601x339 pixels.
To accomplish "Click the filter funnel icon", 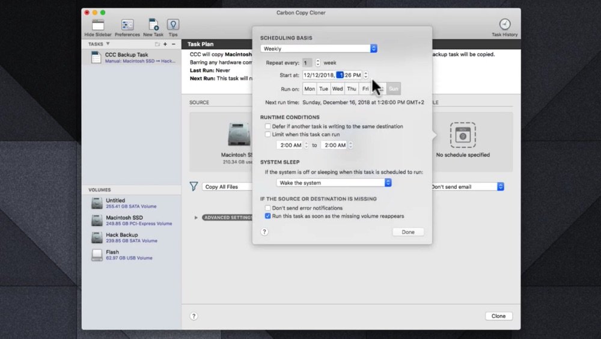I will click(x=194, y=187).
